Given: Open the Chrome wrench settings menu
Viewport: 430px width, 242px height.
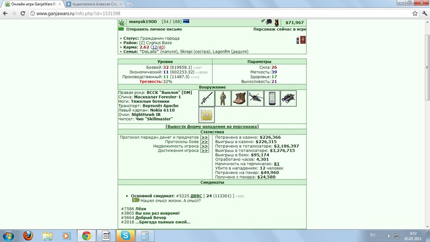Looking at the screenshot, I should [424, 13].
